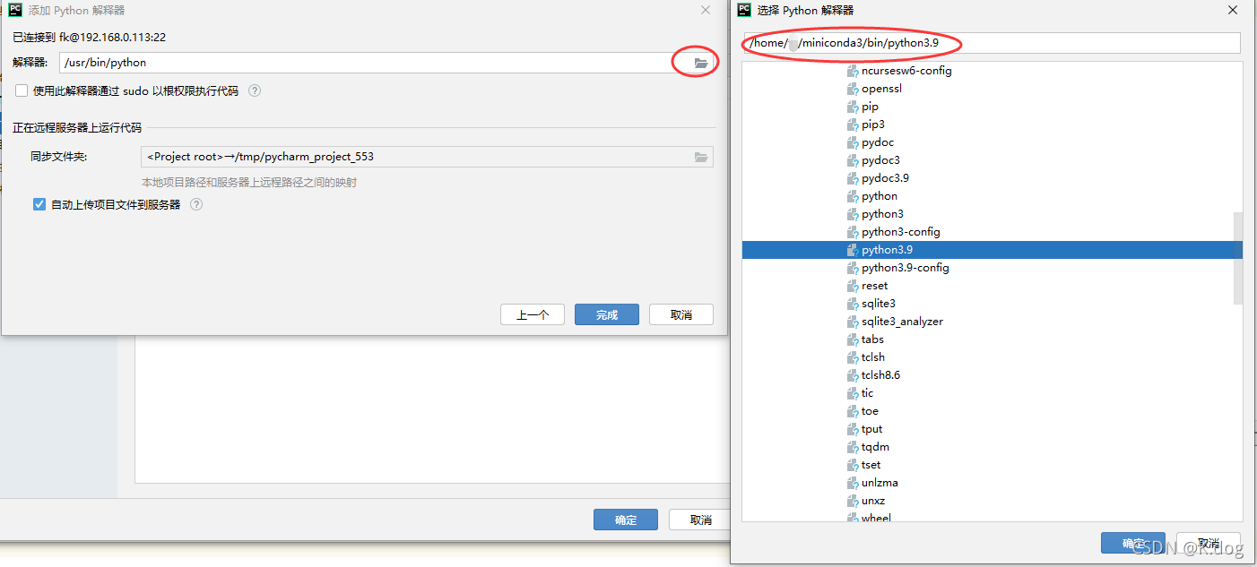The height and width of the screenshot is (567, 1257).
Task: Click 取消 in the Add Python Interpreter dialog
Action: coord(681,314)
